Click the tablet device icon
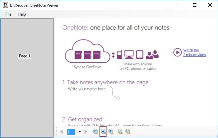 (x=139, y=55)
